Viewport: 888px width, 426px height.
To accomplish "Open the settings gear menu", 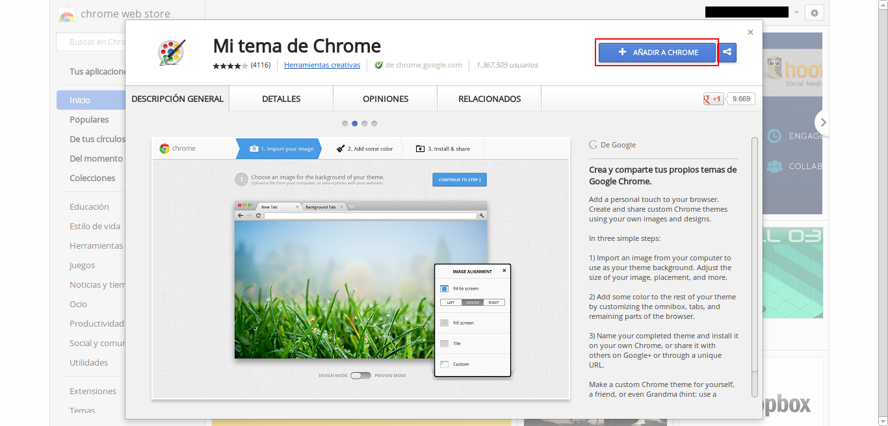I will 815,12.
